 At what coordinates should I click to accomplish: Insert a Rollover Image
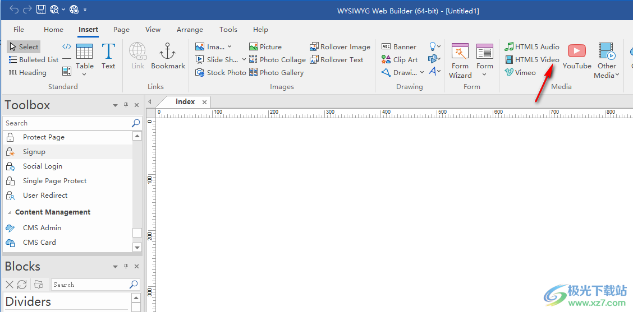340,46
